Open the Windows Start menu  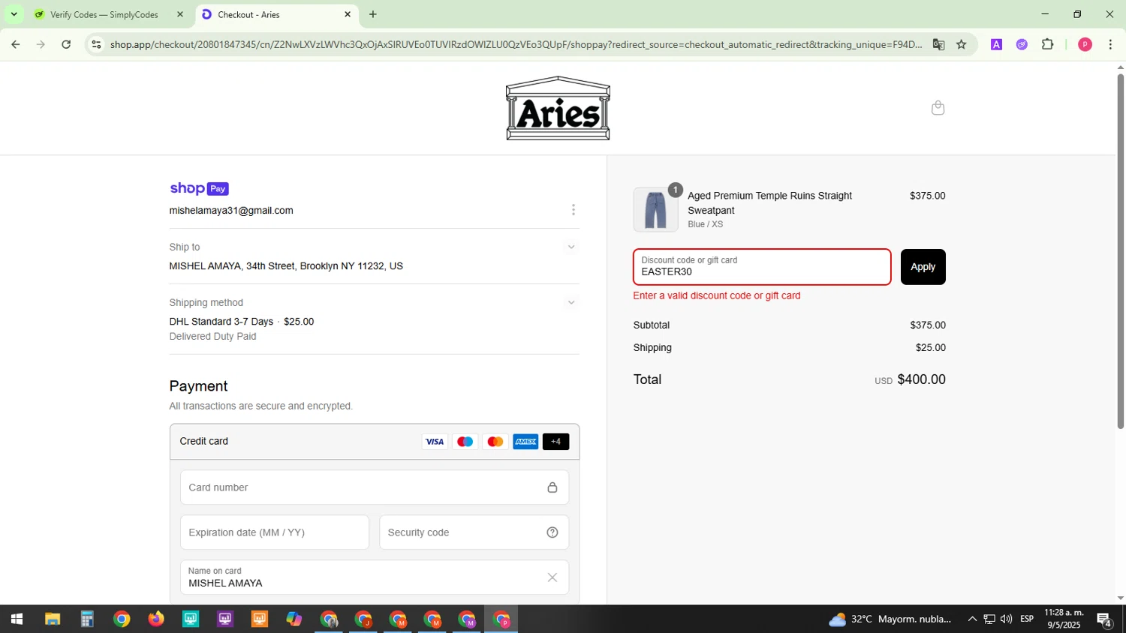(x=17, y=619)
